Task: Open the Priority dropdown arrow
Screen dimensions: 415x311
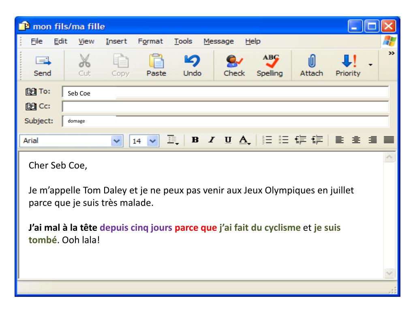Action: coord(370,65)
